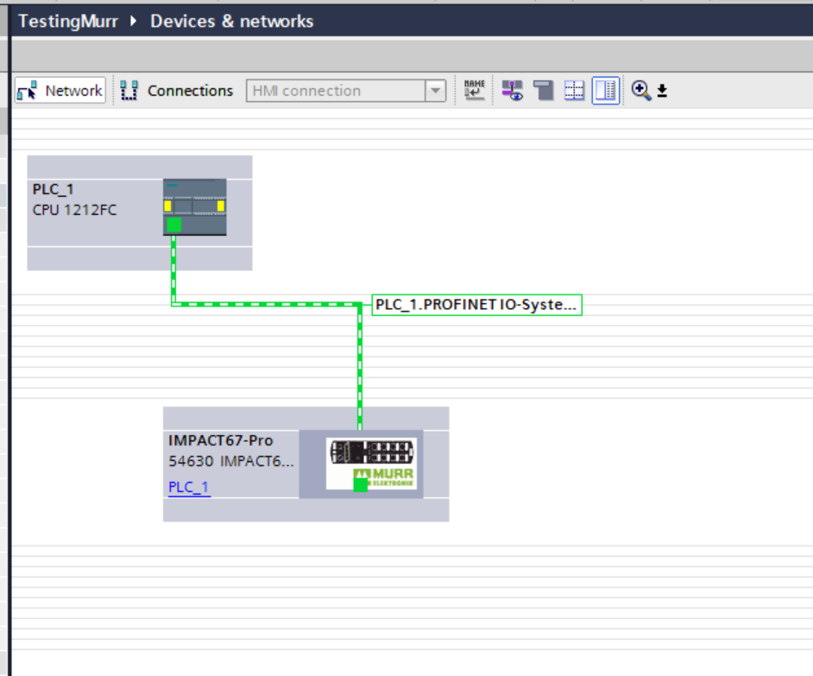
Task: Click the PLC_1 green PROFINET port
Action: pyautogui.click(x=173, y=224)
